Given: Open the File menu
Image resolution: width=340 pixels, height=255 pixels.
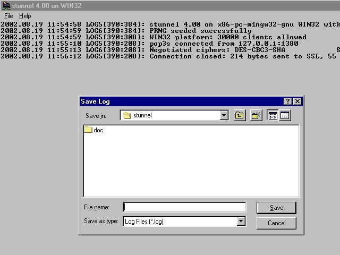Looking at the screenshot, I should 8,16.
